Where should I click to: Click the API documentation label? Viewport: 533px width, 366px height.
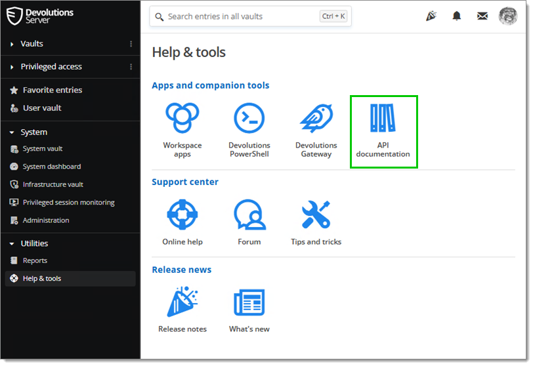click(383, 150)
